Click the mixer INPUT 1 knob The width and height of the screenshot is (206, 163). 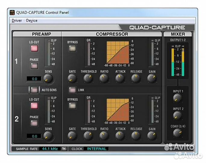click(178, 98)
